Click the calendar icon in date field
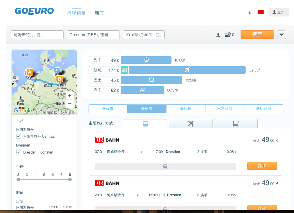The image size is (294, 213). tap(159, 35)
